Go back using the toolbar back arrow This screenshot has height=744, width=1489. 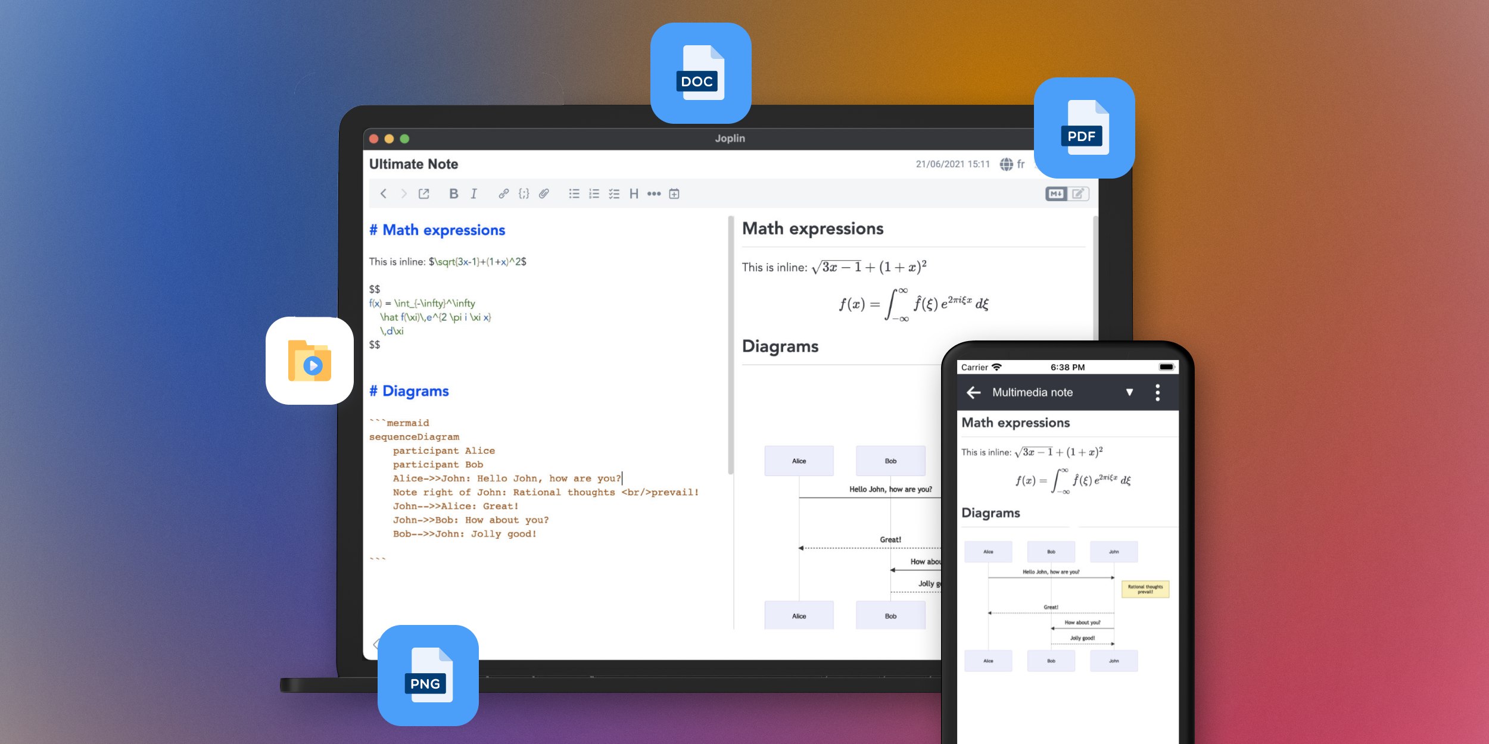[384, 193]
